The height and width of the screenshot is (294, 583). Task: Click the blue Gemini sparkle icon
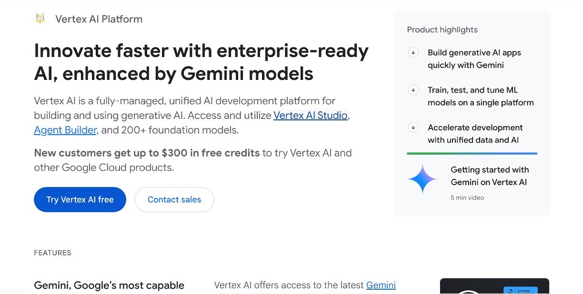[x=422, y=179]
